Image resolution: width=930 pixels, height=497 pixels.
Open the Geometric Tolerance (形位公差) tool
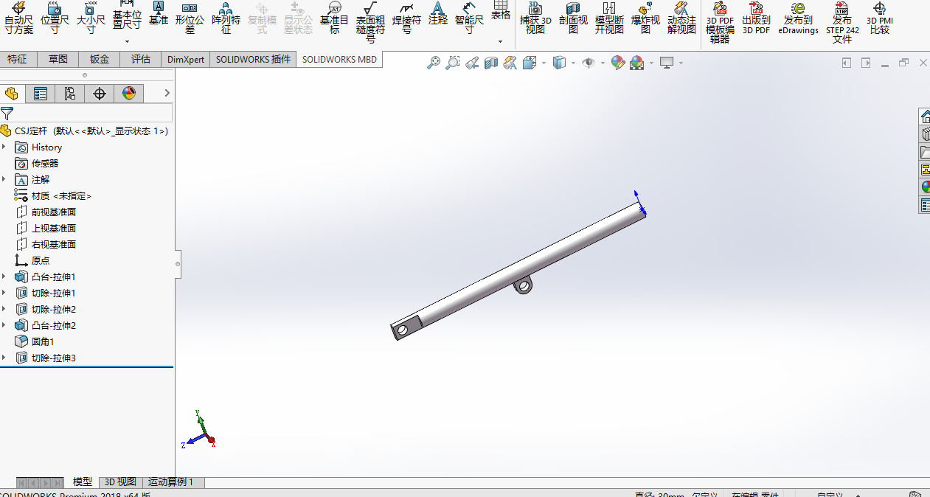coord(190,18)
